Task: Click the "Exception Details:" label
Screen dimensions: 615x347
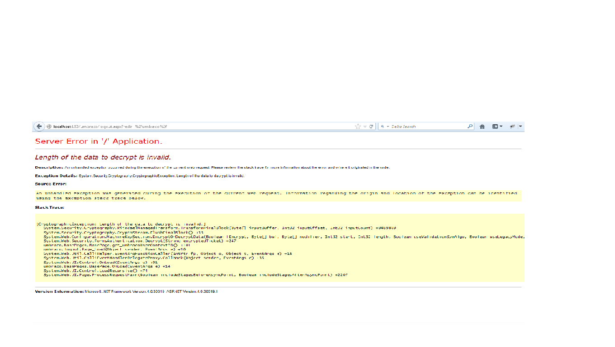Action: 56,176
